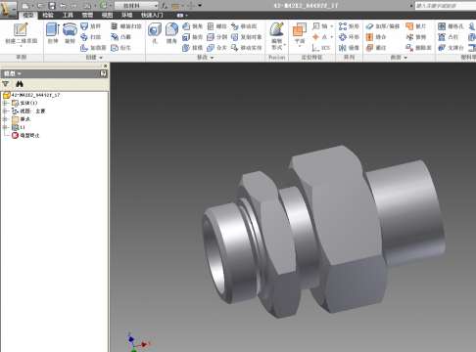Select the Revolve tool icon
476x352 pixels.
70,32
